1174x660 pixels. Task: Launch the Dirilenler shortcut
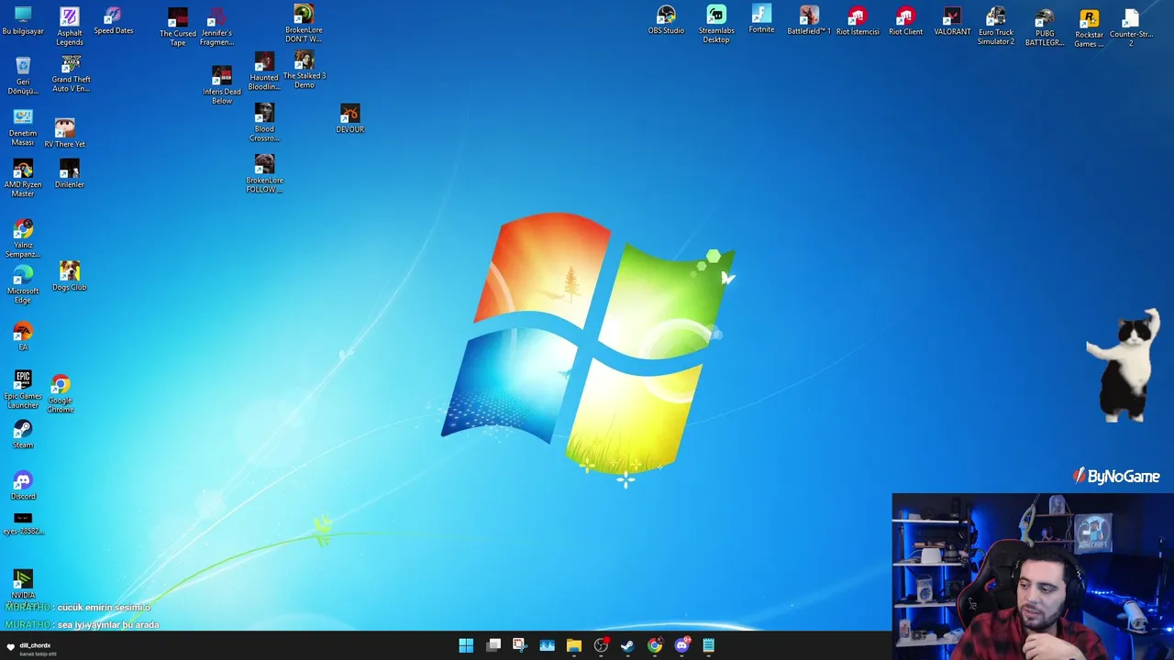(x=70, y=173)
